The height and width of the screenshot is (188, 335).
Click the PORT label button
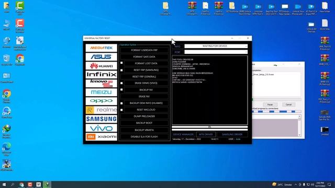(177, 52)
